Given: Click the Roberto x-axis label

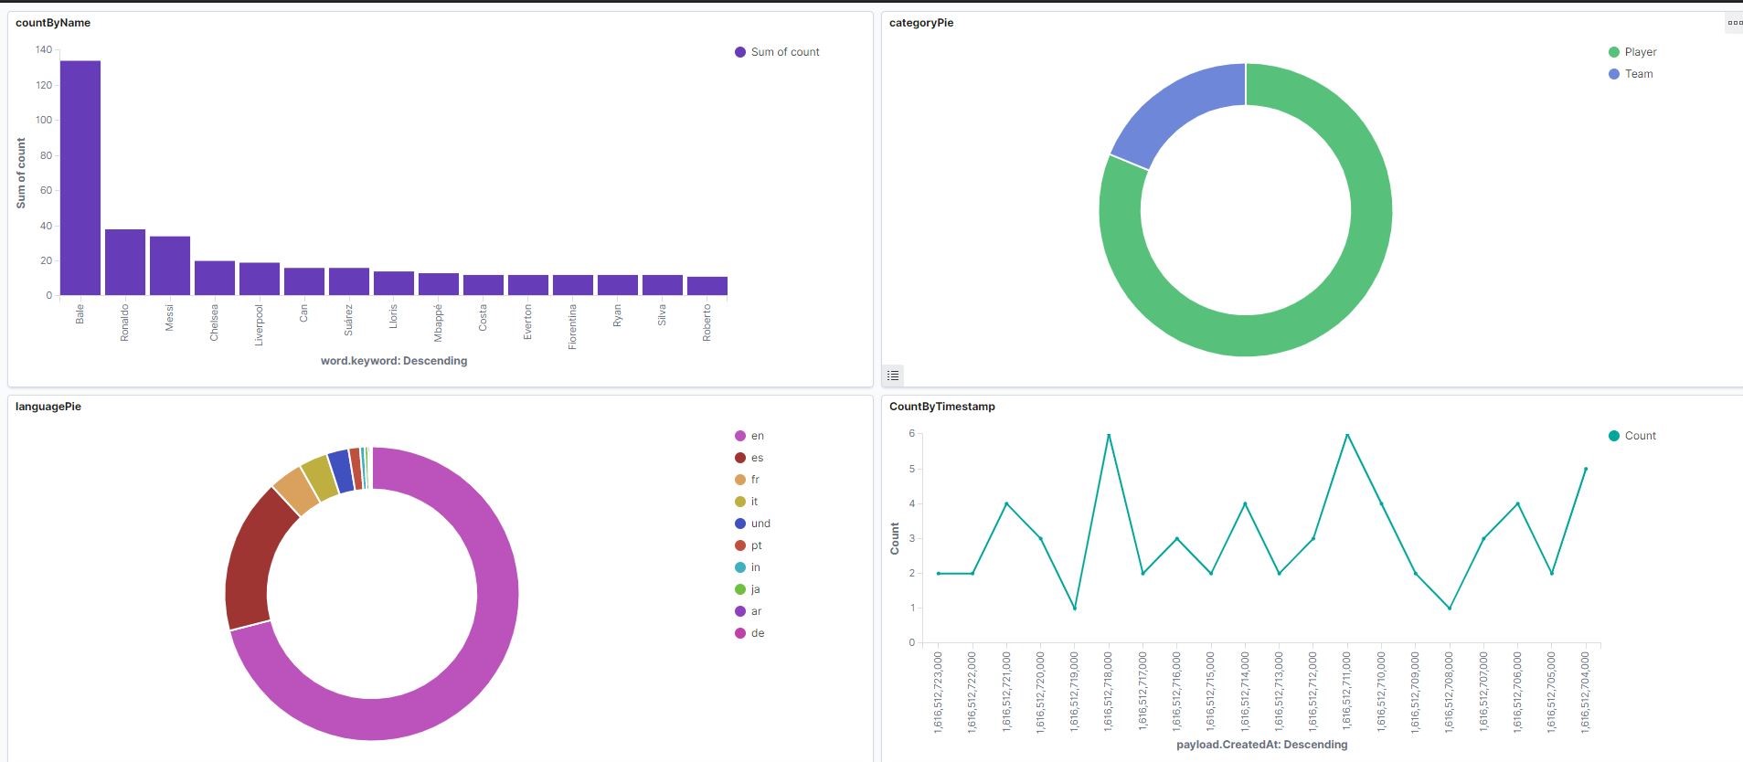Looking at the screenshot, I should coord(707,323).
